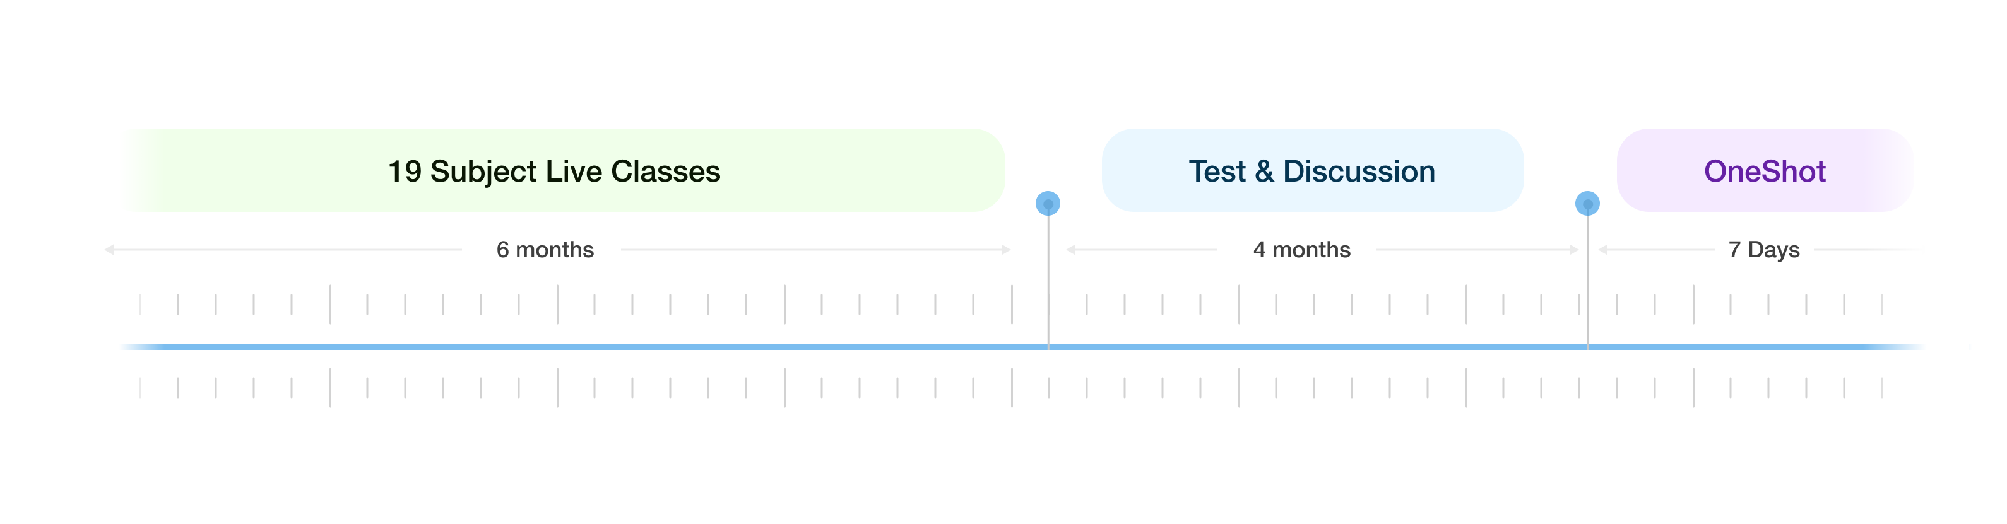Click the blue horizontal timeline bar
2007x524 pixels.
[x=779, y=347]
